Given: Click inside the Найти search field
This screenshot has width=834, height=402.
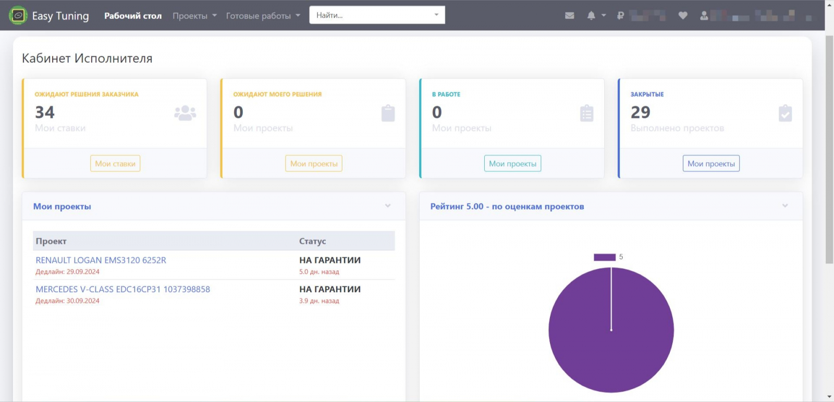Looking at the screenshot, I should coord(370,15).
